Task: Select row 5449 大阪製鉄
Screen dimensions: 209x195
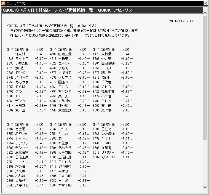Action: 70,110
